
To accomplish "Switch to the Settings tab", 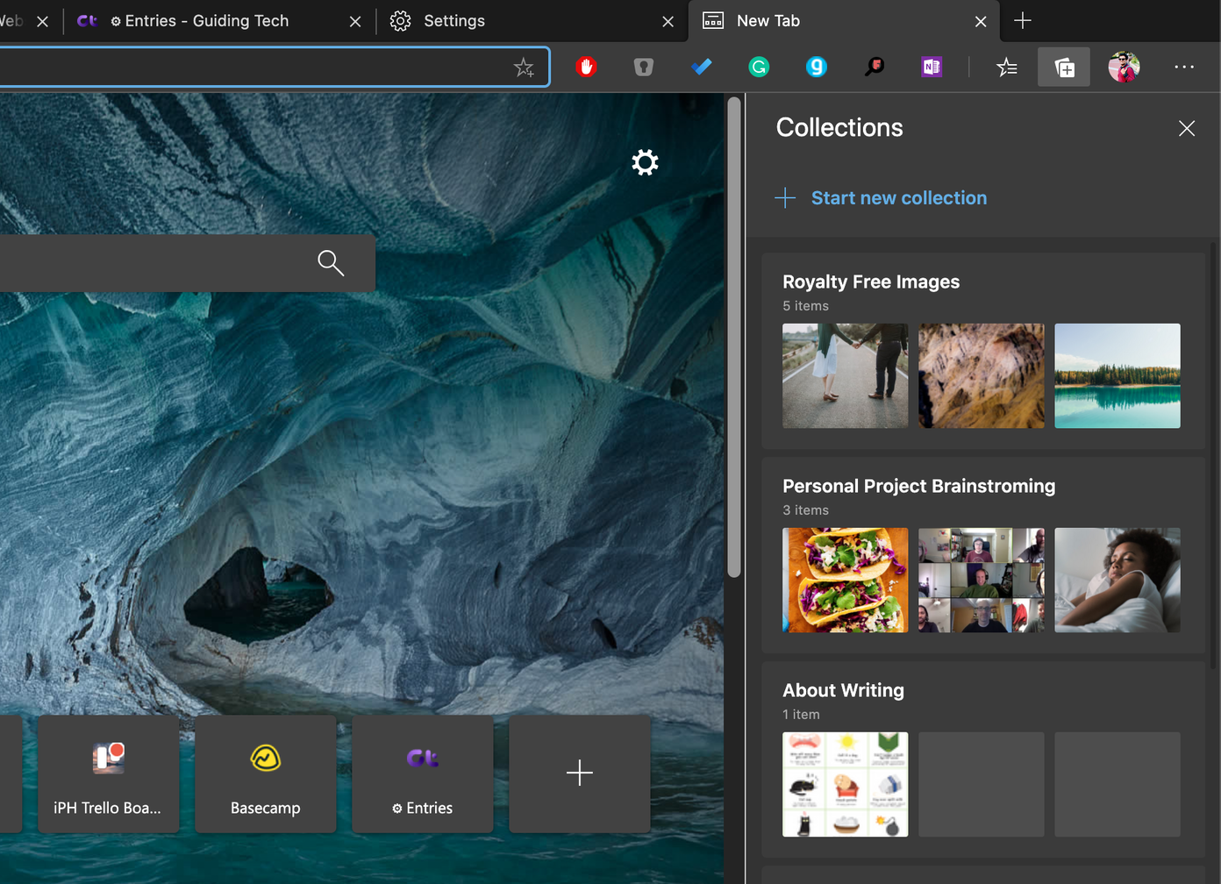I will point(456,20).
